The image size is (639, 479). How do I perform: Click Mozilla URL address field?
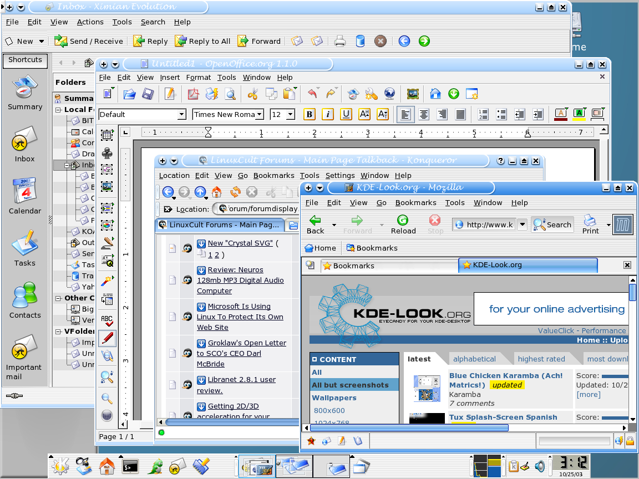click(484, 225)
